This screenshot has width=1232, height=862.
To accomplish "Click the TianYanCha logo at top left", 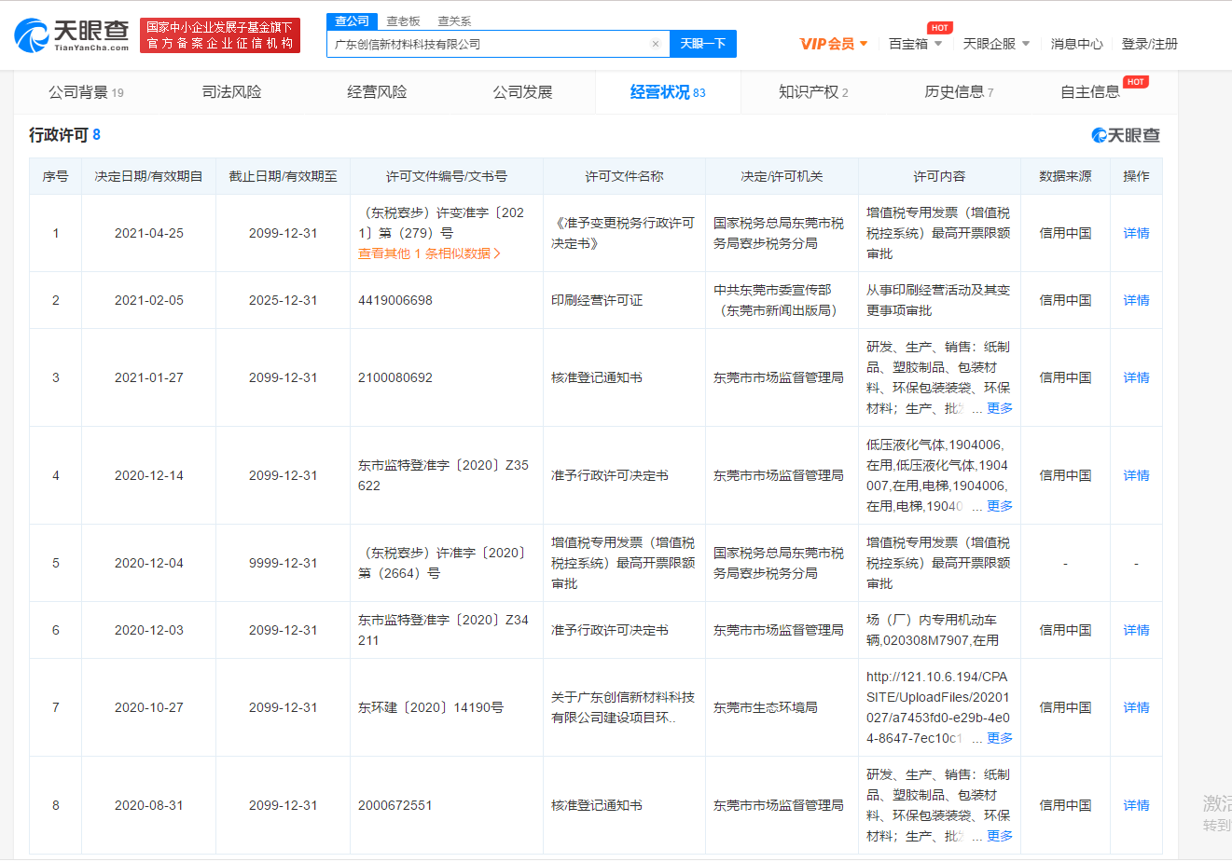I will [72, 35].
